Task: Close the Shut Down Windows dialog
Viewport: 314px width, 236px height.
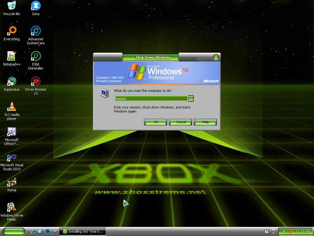Action: click(x=216, y=57)
